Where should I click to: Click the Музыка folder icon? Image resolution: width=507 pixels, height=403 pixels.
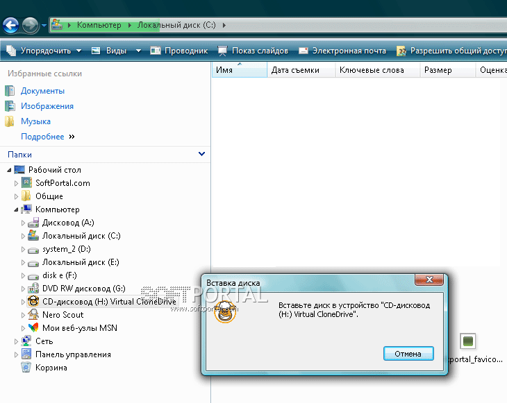[x=10, y=121]
